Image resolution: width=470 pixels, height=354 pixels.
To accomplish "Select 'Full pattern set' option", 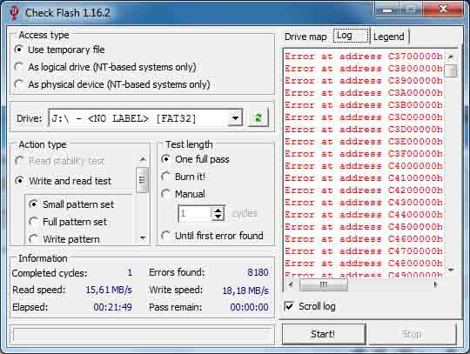I will point(33,222).
